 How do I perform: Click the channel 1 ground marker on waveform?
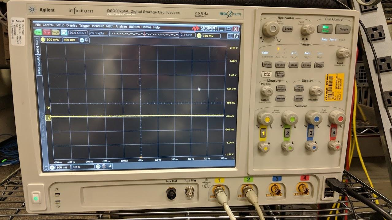(48, 117)
